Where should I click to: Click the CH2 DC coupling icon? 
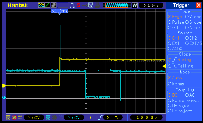coord(48,118)
